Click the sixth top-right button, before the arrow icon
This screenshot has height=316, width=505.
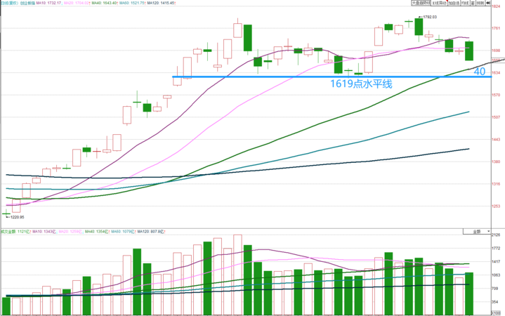click(x=480, y=3)
